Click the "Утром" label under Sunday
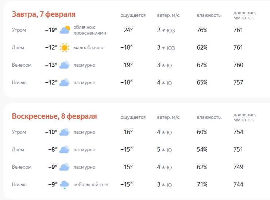Screen dimensions: 270x200 click(x=19, y=132)
